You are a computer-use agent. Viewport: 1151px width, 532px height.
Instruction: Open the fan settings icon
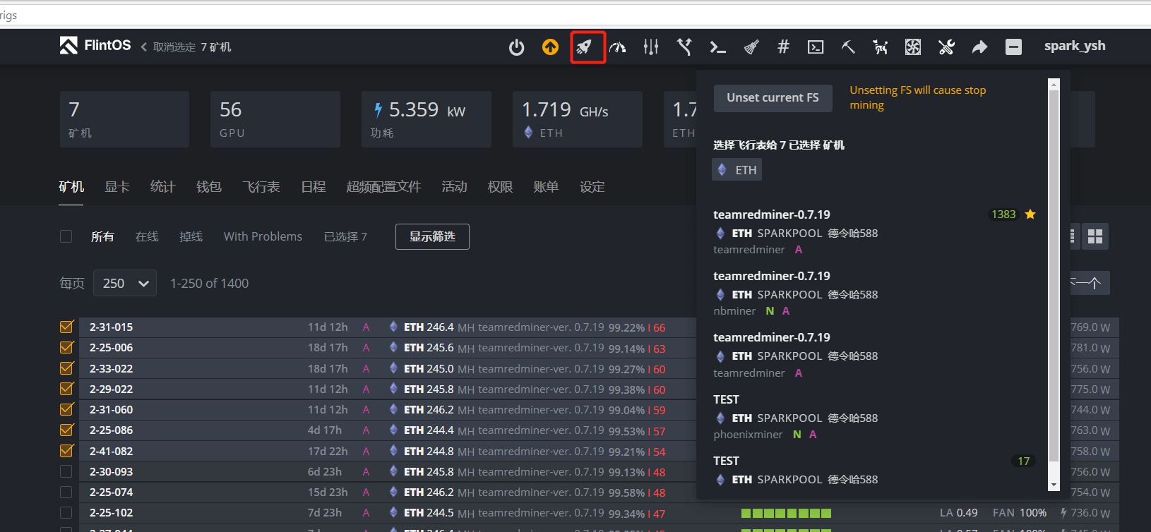pyautogui.click(x=913, y=47)
